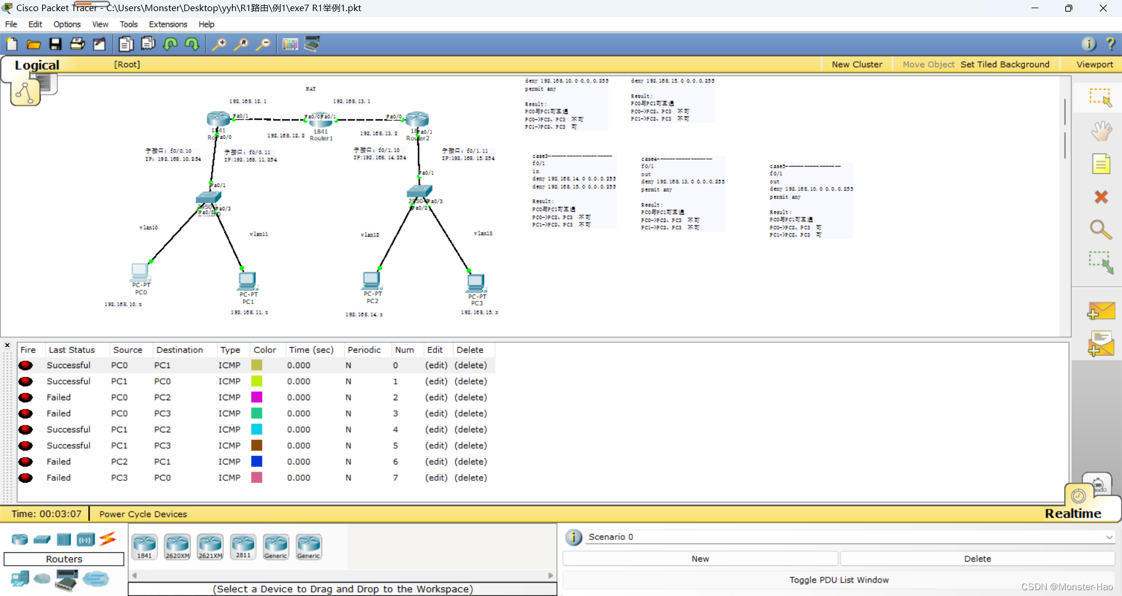Viewport: 1122px width, 596px height.
Task: Launch the Activity Wizard icon
Action: pyautogui.click(x=99, y=44)
